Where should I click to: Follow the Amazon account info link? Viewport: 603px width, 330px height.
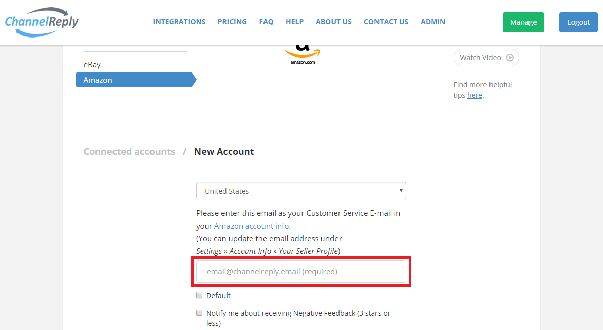(251, 226)
